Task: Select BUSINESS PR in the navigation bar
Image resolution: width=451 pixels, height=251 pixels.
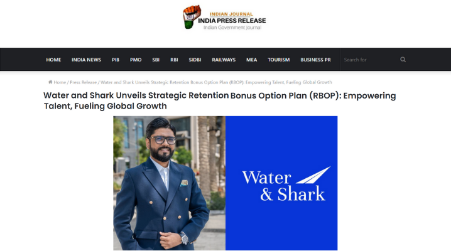Action: point(315,60)
